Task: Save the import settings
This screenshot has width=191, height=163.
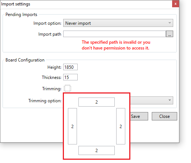Action: point(139,116)
